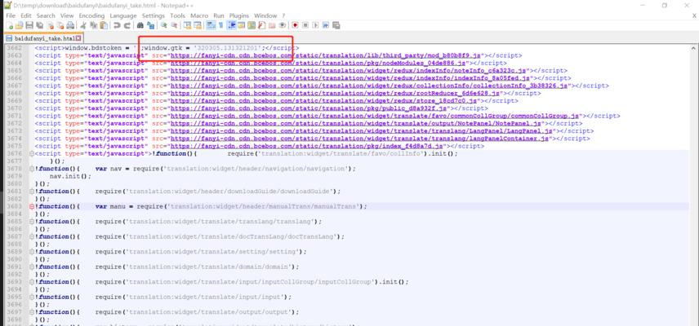Open the Plugins menu
The width and height of the screenshot is (699, 326).
pyautogui.click(x=239, y=15)
